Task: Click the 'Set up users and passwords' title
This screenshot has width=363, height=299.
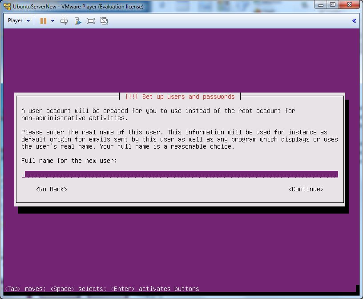Action: 180,97
